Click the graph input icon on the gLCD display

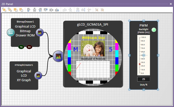click(x=58, y=56)
